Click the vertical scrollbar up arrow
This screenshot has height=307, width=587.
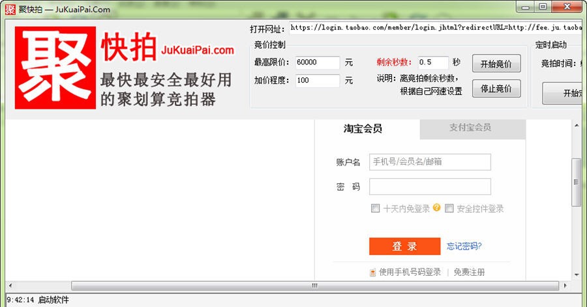577,126
